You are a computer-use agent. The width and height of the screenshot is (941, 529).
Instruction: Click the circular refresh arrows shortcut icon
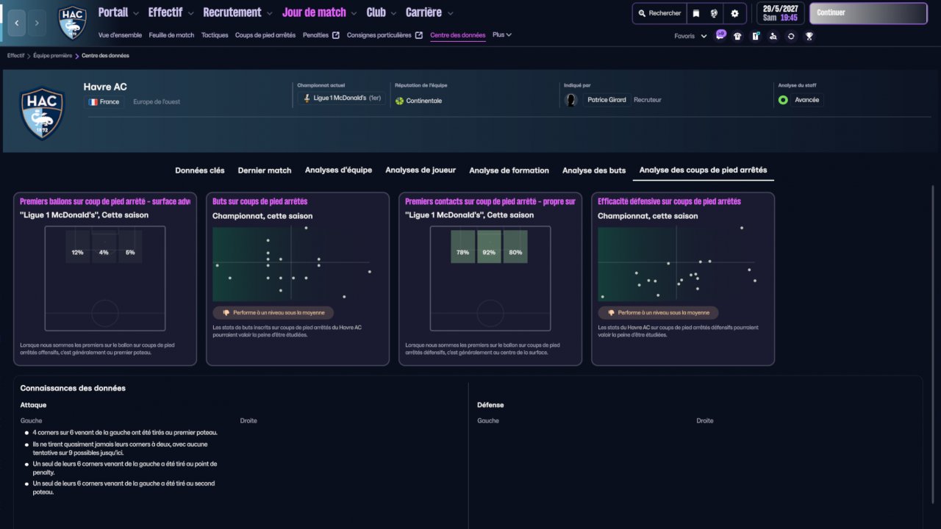coord(791,36)
